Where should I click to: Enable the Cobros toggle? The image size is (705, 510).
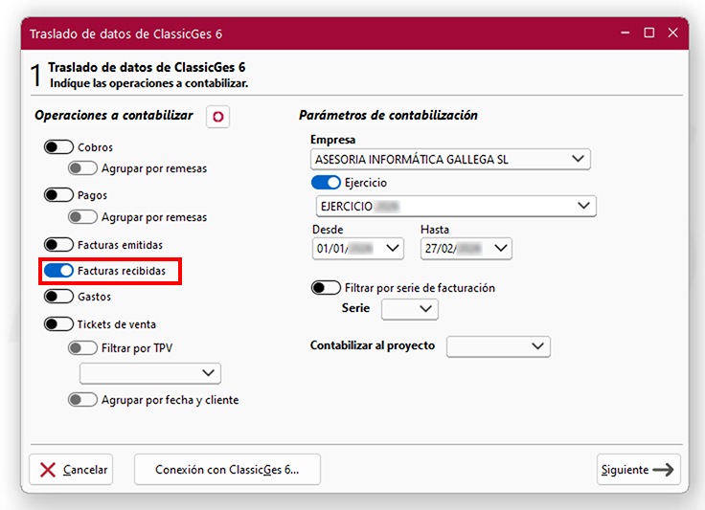58,147
